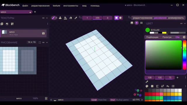Viewport: 187px width, 105px height.
Task: Select the мясо texture entry
Action: point(23,33)
